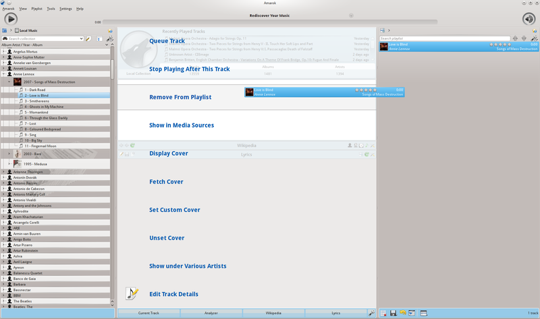
Task: Click the playlist previous-result up arrow
Action: pos(515,38)
